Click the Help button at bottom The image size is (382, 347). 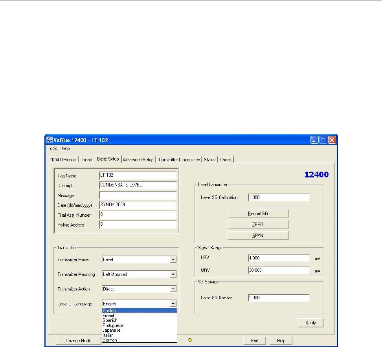(x=281, y=341)
